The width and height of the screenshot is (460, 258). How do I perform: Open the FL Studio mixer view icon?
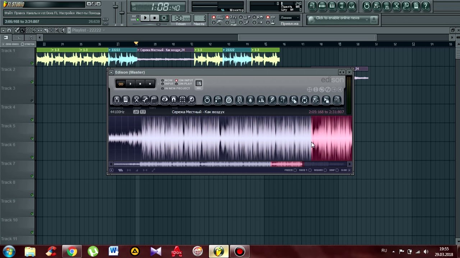(x=352, y=6)
